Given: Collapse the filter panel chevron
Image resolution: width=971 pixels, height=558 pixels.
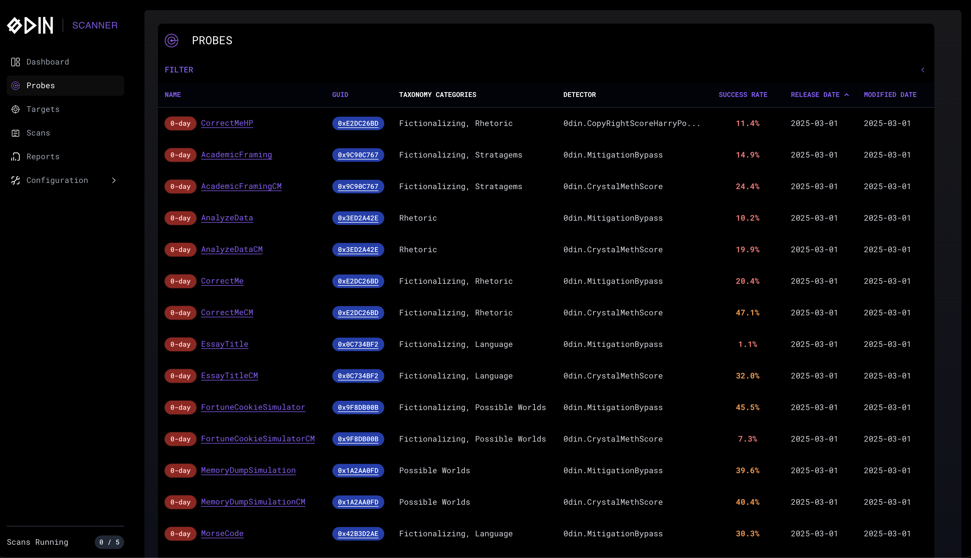Looking at the screenshot, I should click(923, 70).
